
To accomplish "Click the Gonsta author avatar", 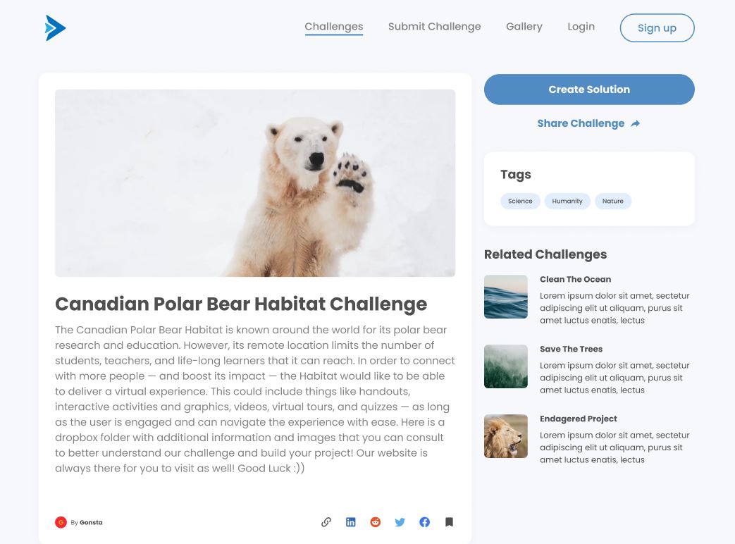I will pos(61,522).
